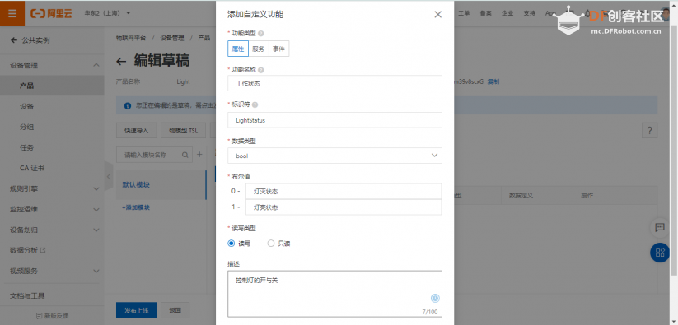This screenshot has width=678, height=325.
Task: Click the 复制 link next to the key
Action: (493, 81)
